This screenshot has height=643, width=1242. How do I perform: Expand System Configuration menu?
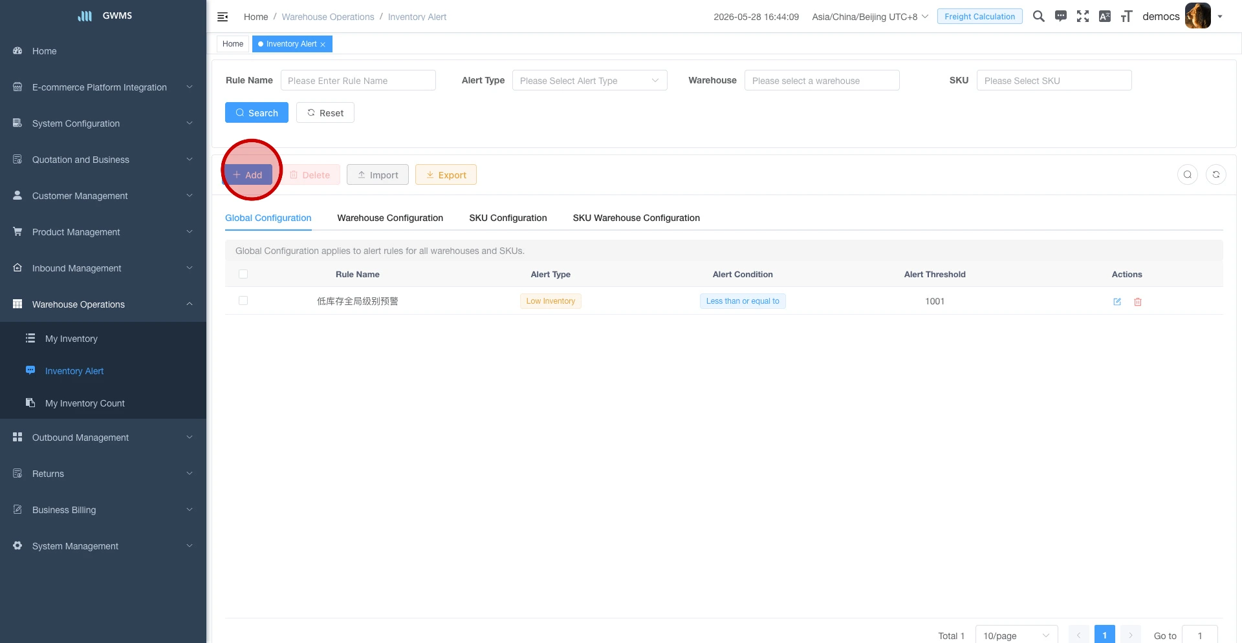[x=103, y=123]
